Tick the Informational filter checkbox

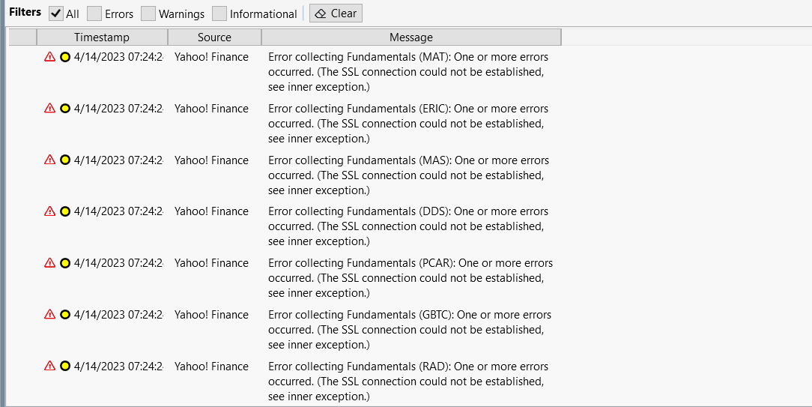[219, 13]
